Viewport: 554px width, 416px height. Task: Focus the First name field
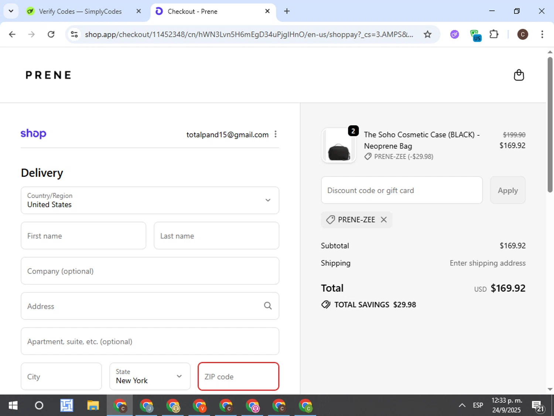[x=83, y=236]
